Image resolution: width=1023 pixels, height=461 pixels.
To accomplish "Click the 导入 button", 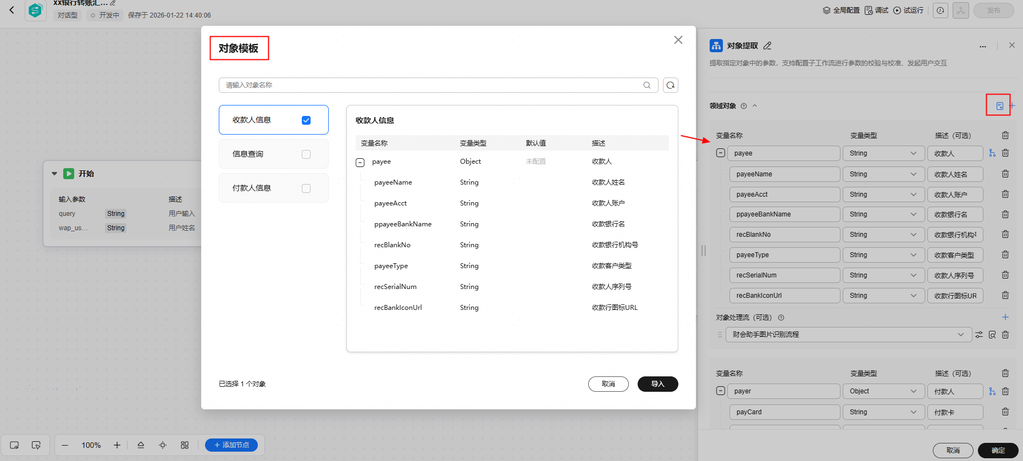I will (x=657, y=384).
